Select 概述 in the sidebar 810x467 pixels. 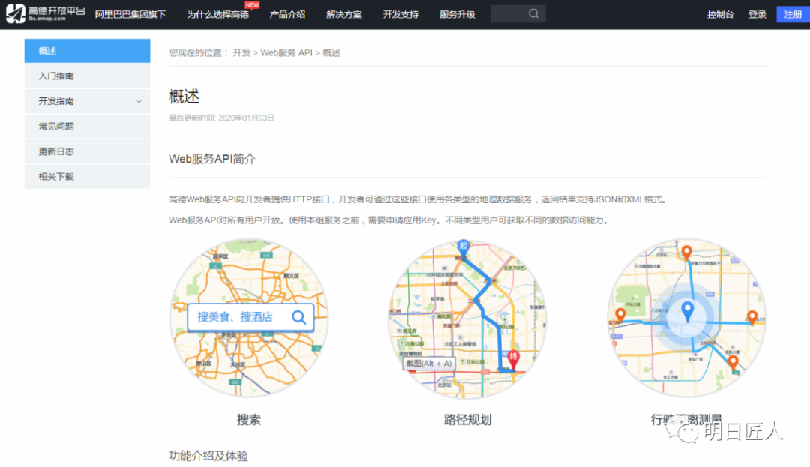point(87,50)
